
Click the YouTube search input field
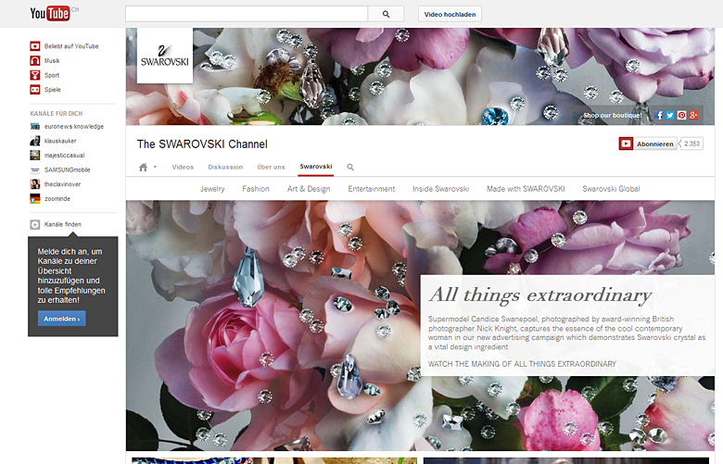point(246,14)
